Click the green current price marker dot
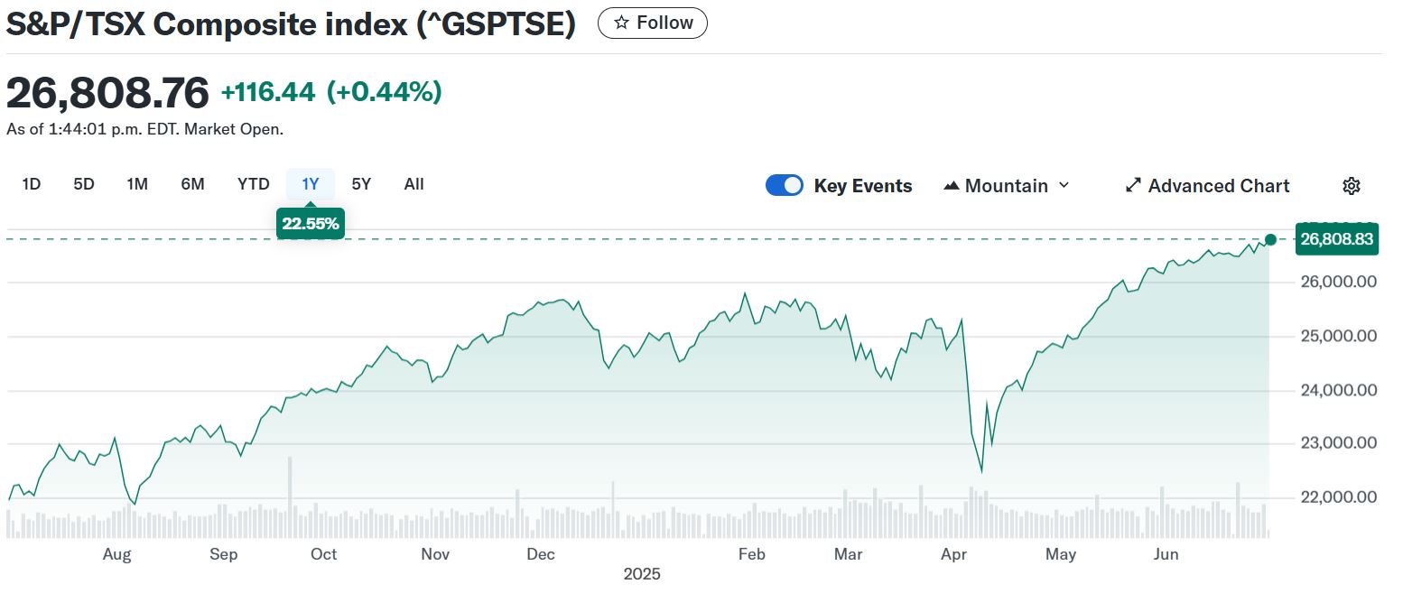 [x=1270, y=239]
